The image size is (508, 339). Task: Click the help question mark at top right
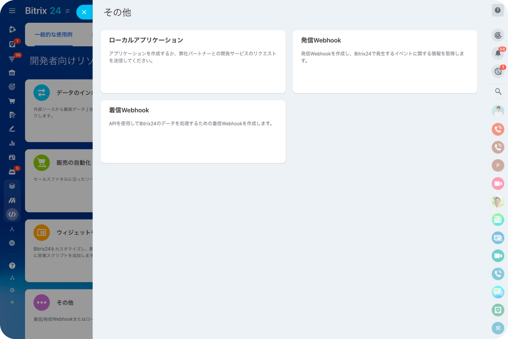coord(497,10)
